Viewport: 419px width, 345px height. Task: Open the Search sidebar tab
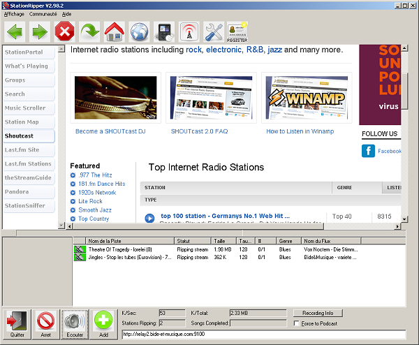point(29,94)
